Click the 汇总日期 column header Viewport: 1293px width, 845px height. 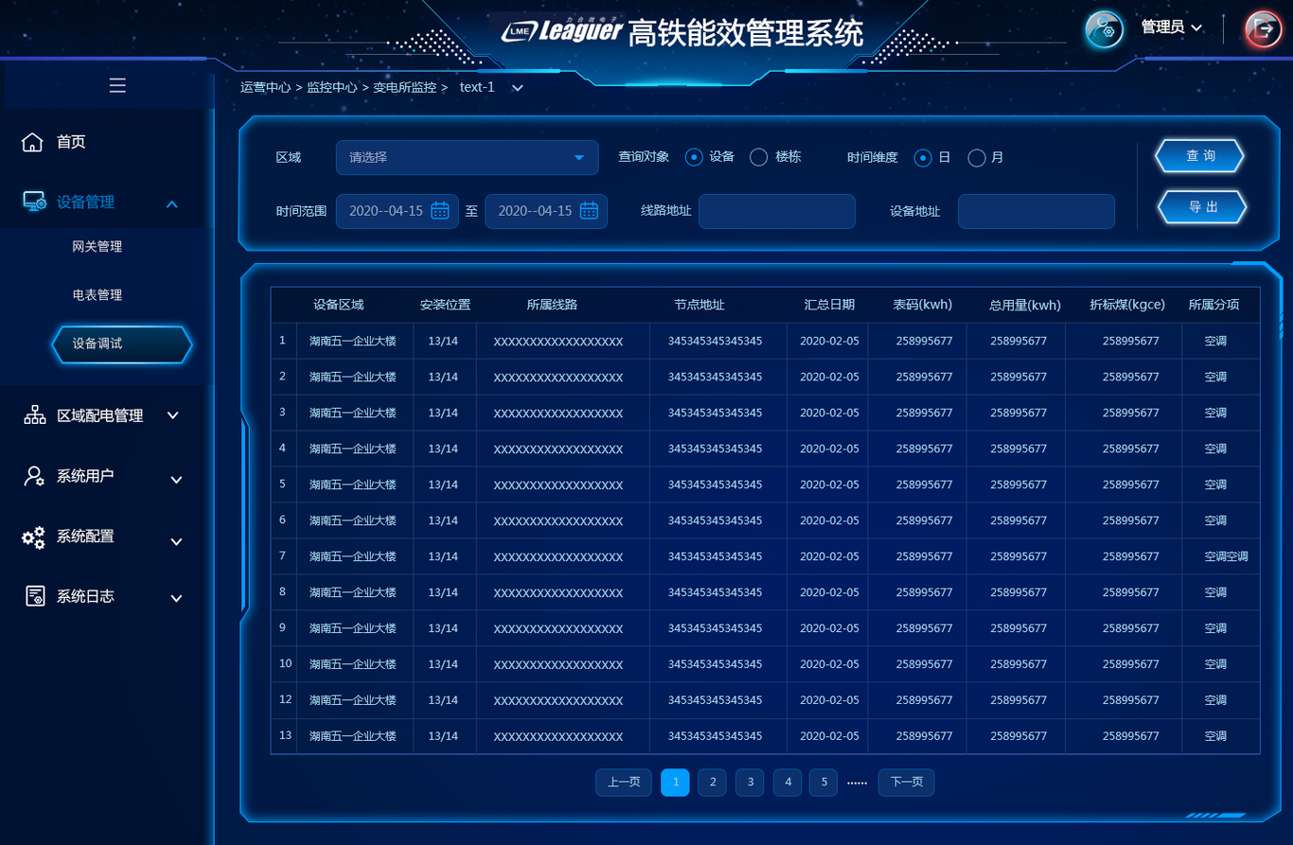tap(830, 305)
